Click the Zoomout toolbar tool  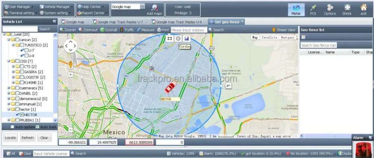tap(88, 30)
